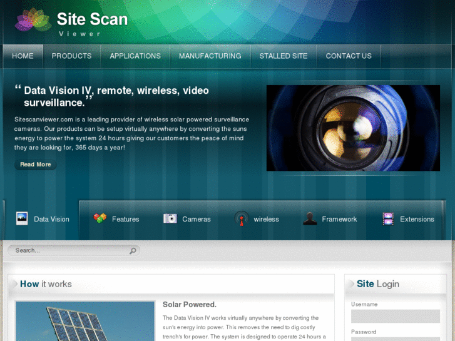Select the MANUFACTURING menu item
Screen dimensions: 455x341
[x=210, y=56]
